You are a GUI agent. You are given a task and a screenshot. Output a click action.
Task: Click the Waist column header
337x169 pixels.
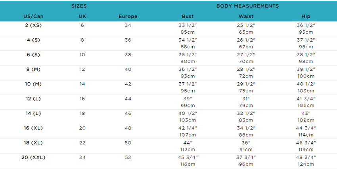(x=246, y=16)
